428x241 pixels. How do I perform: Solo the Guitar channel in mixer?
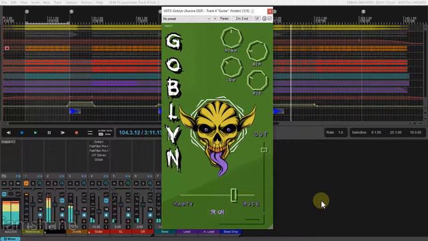tap(100, 183)
